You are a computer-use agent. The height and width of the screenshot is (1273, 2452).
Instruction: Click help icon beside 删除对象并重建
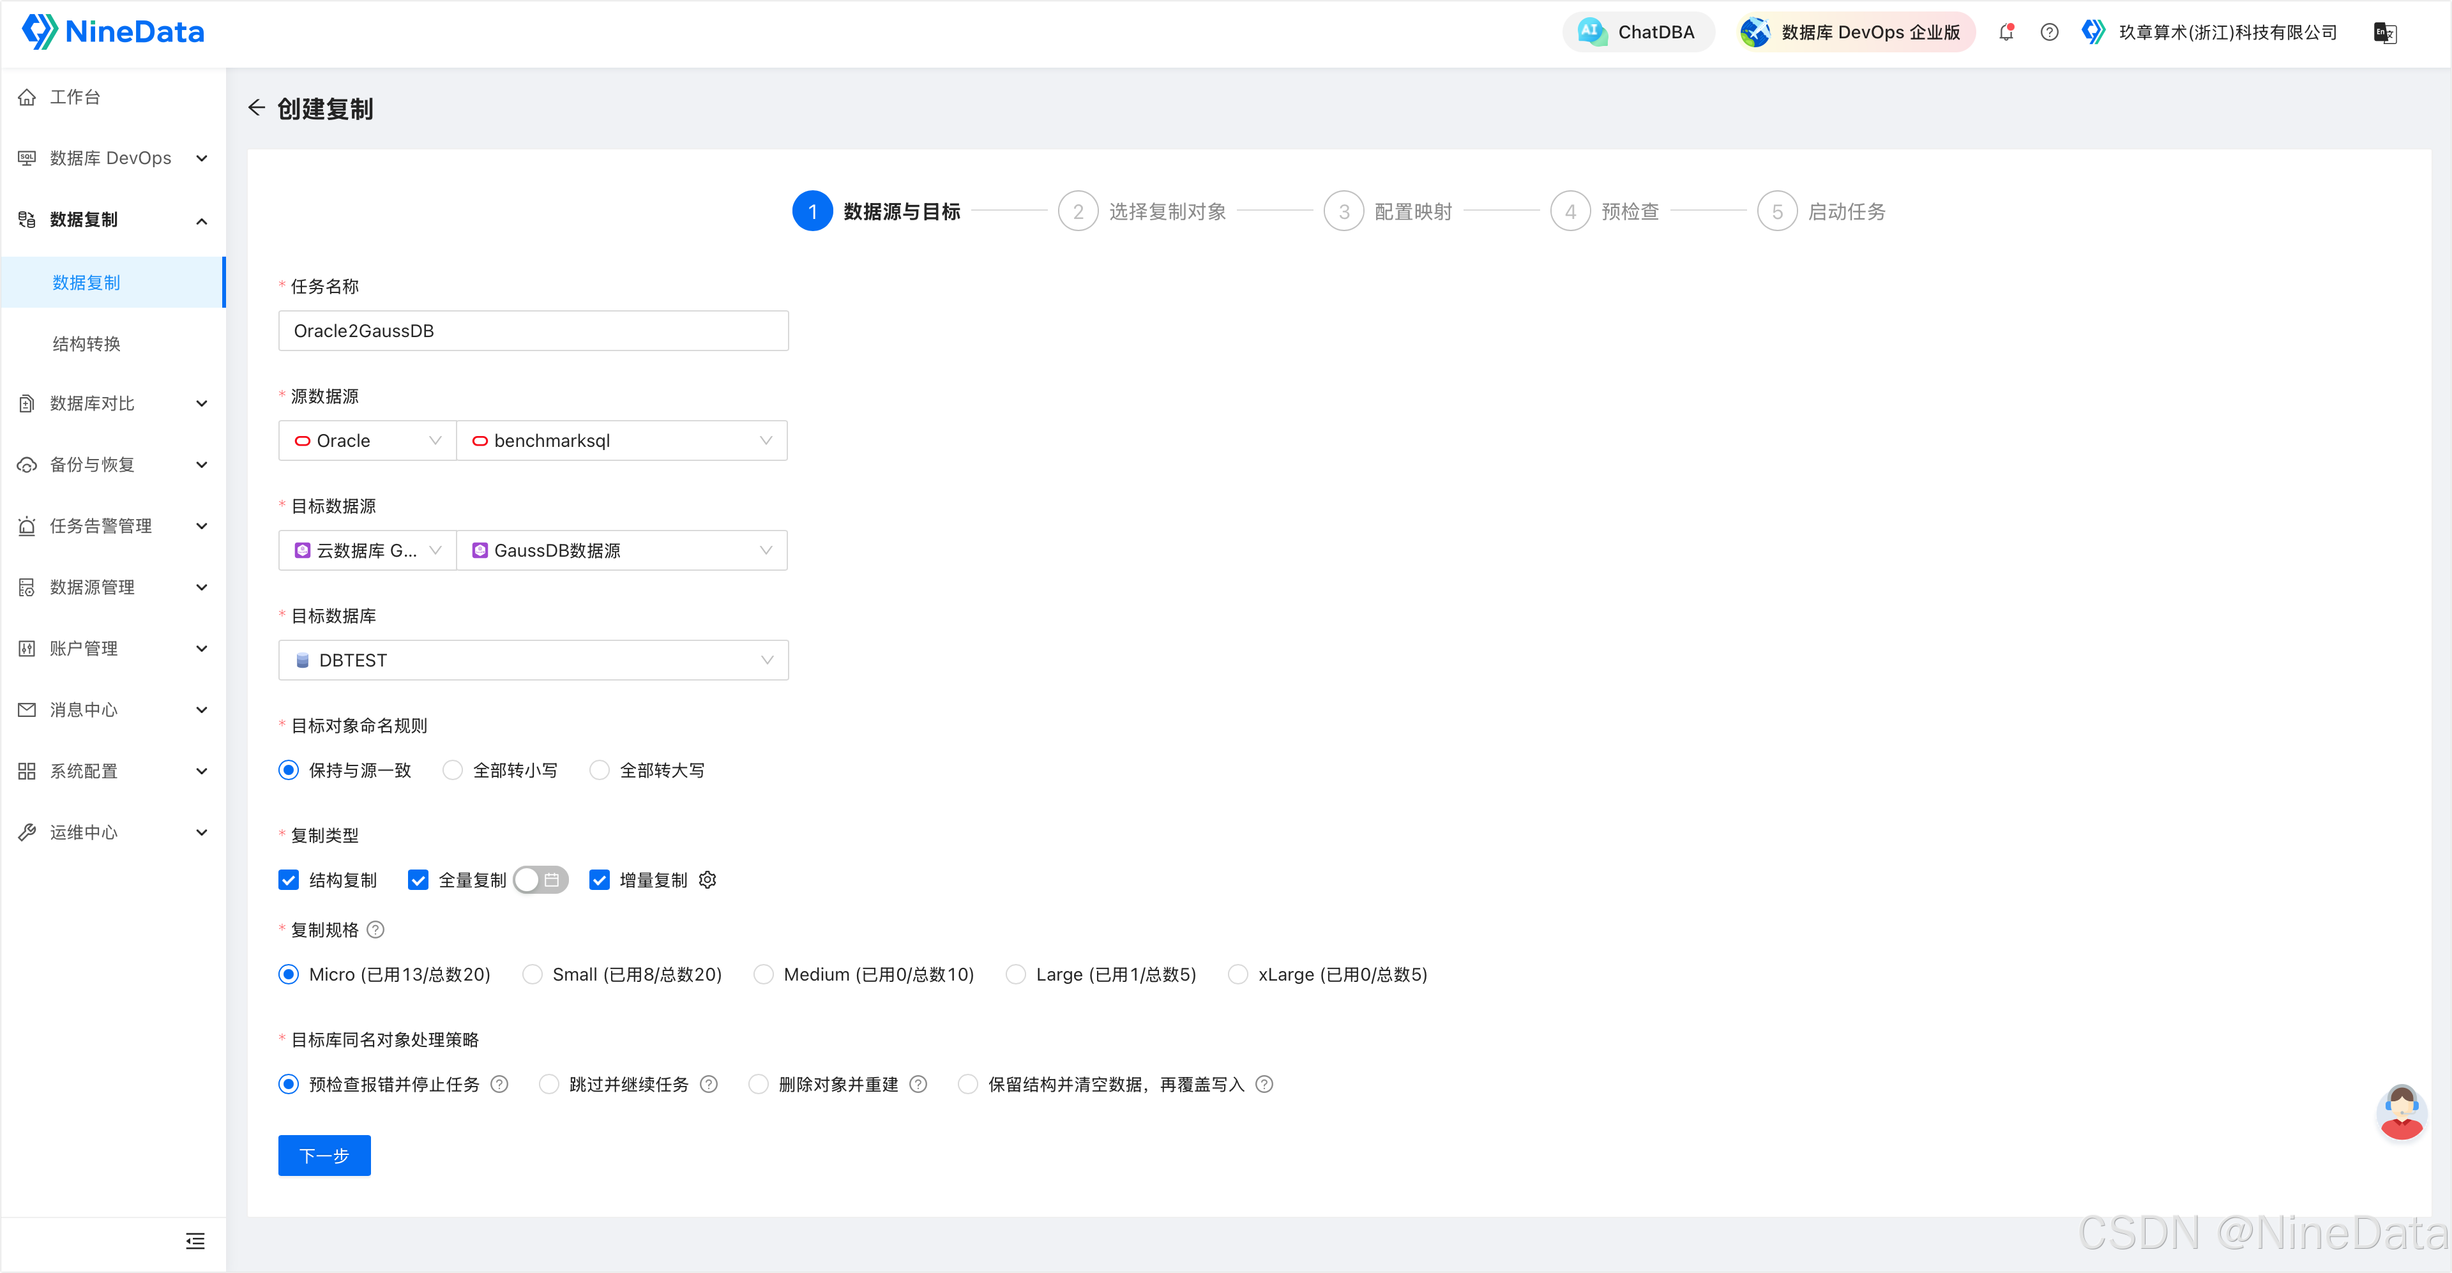(x=919, y=1085)
